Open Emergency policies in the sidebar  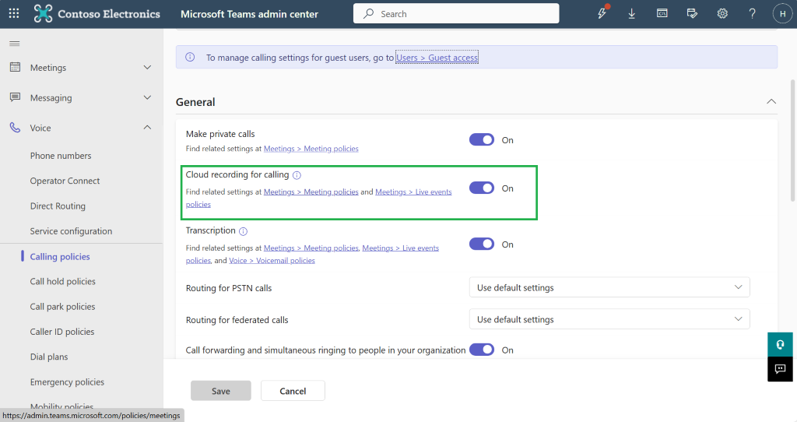point(67,382)
